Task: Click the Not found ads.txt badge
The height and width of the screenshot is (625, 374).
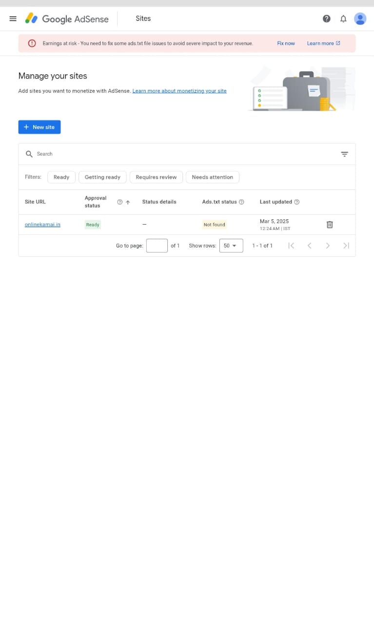Action: 215,225
